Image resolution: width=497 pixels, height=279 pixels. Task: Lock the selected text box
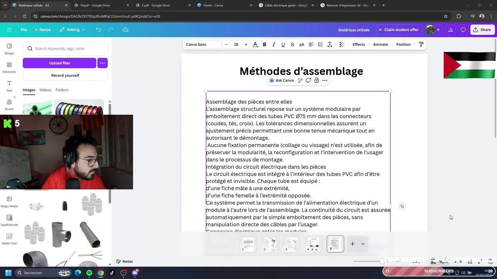tap(316, 81)
